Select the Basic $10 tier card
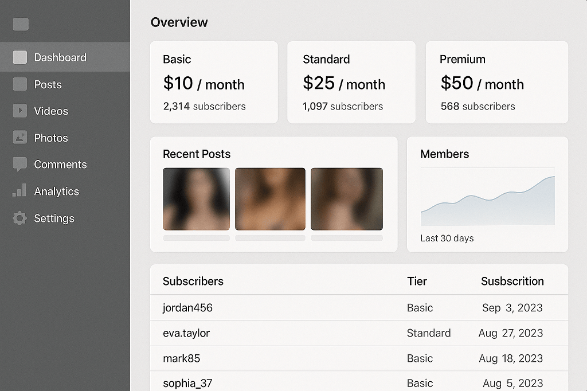 pos(214,82)
